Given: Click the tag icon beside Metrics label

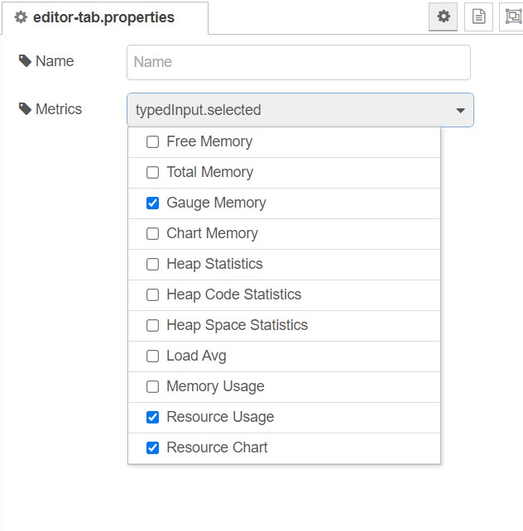Looking at the screenshot, I should 25,109.
